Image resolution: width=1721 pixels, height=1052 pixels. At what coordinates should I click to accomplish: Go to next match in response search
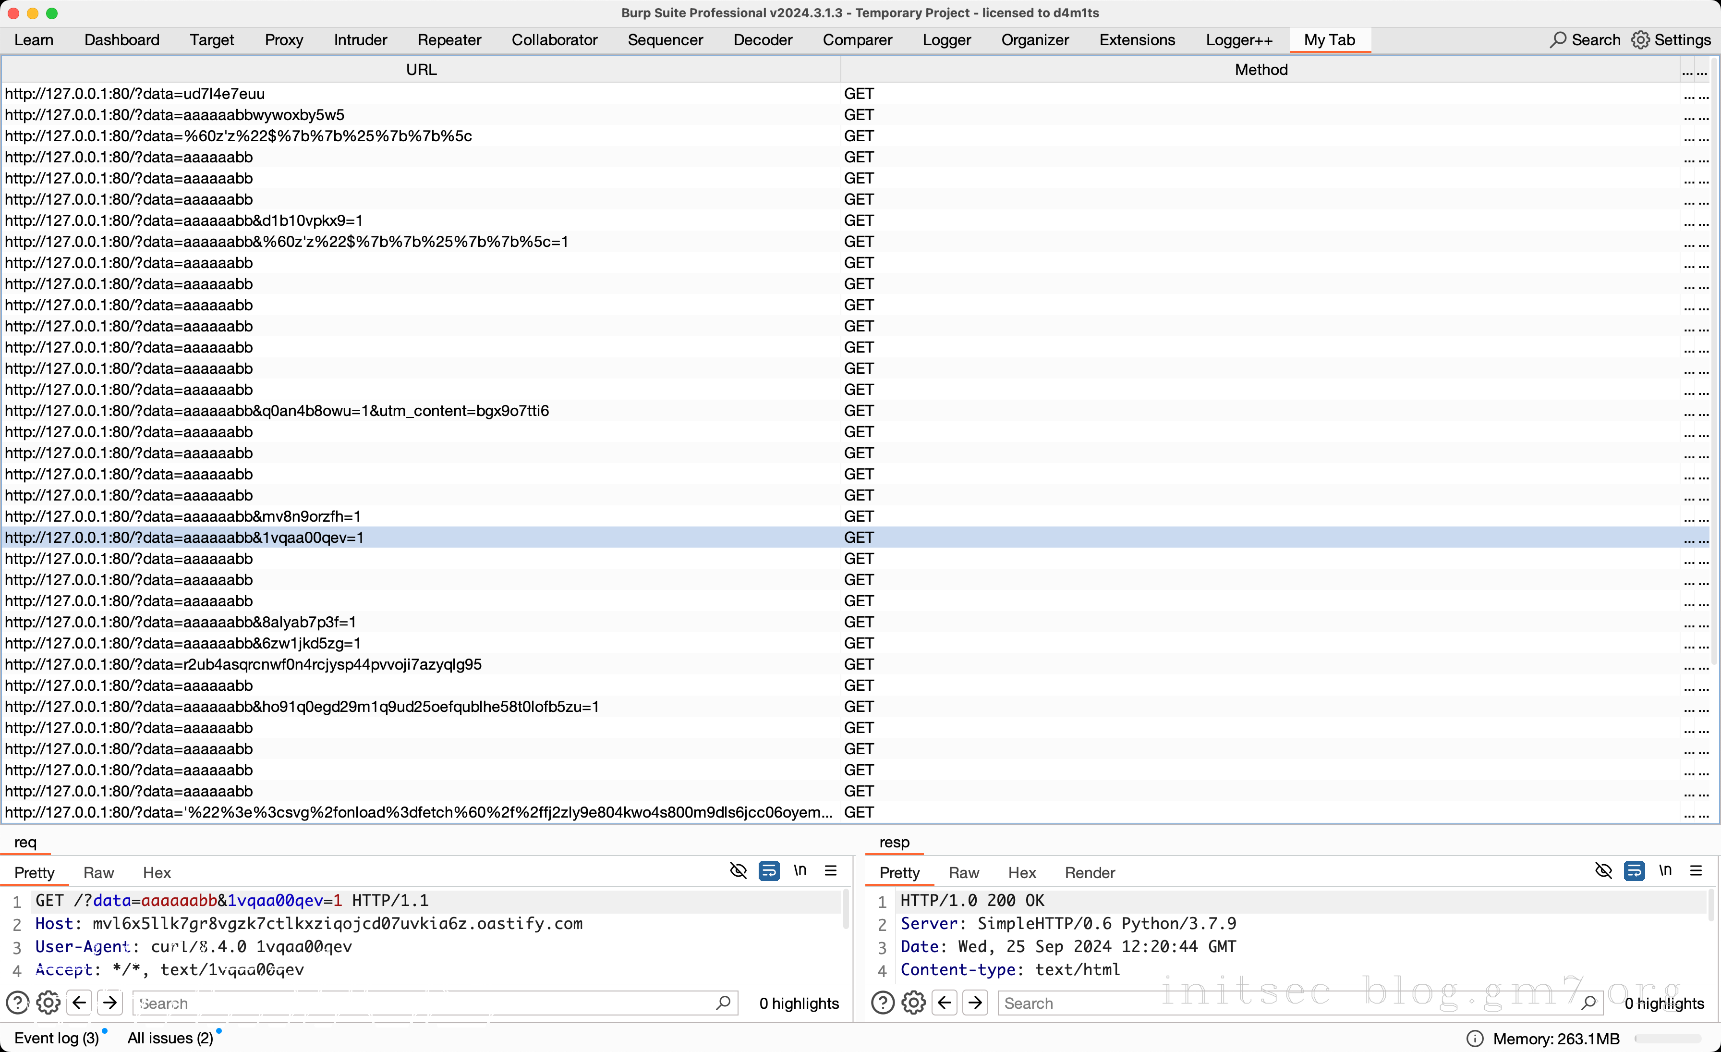pos(975,1003)
